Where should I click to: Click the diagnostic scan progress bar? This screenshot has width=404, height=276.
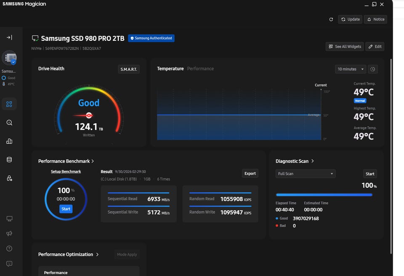coord(324,195)
